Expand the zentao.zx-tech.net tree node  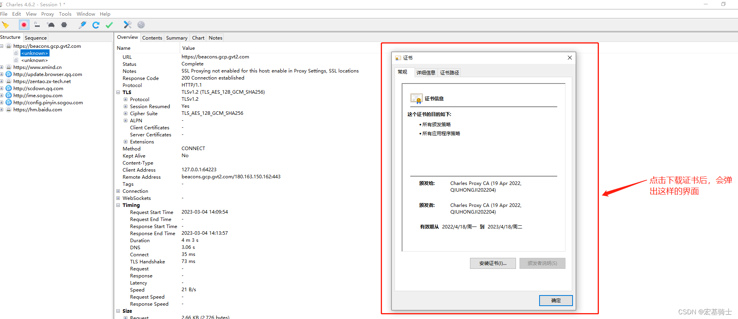[2, 81]
